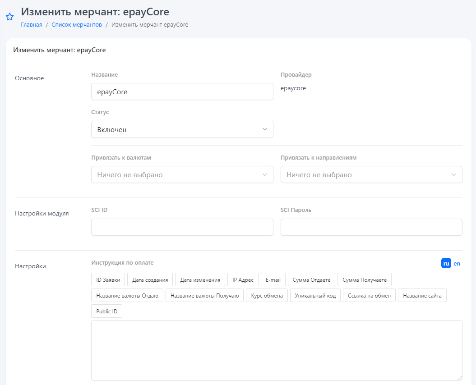Click the favorite star icon
This screenshot has width=476, height=385.
(9, 17)
